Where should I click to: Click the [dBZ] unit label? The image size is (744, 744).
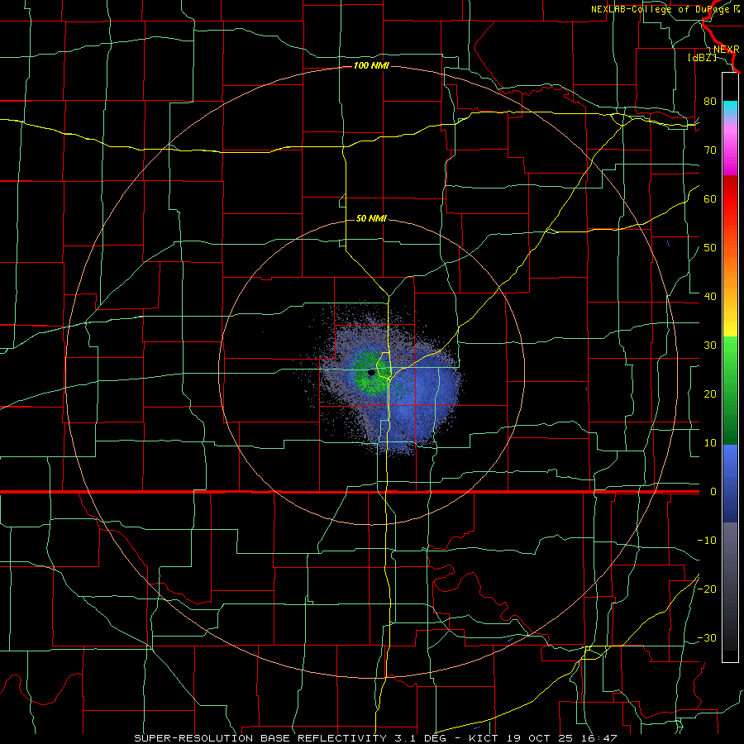pos(702,58)
